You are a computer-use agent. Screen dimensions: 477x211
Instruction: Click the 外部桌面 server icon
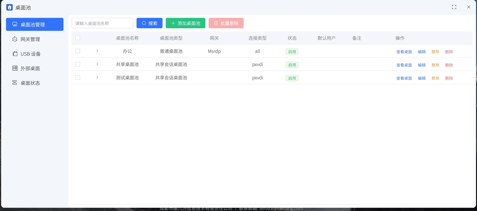pos(15,68)
